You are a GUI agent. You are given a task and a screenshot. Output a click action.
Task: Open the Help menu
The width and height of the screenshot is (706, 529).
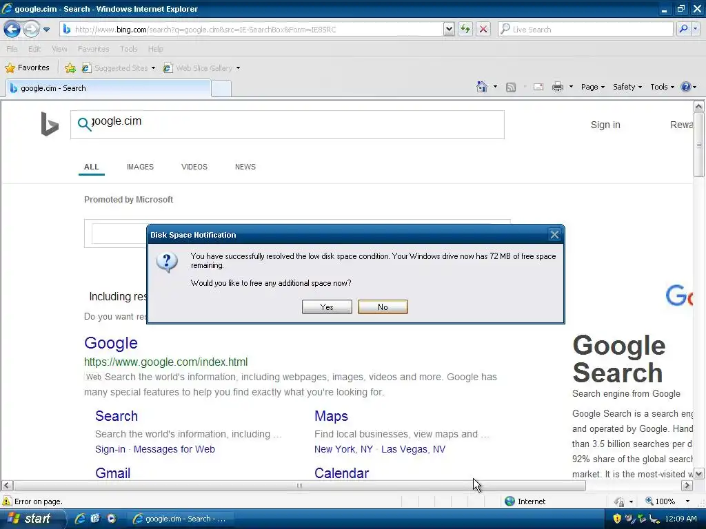[x=155, y=49]
